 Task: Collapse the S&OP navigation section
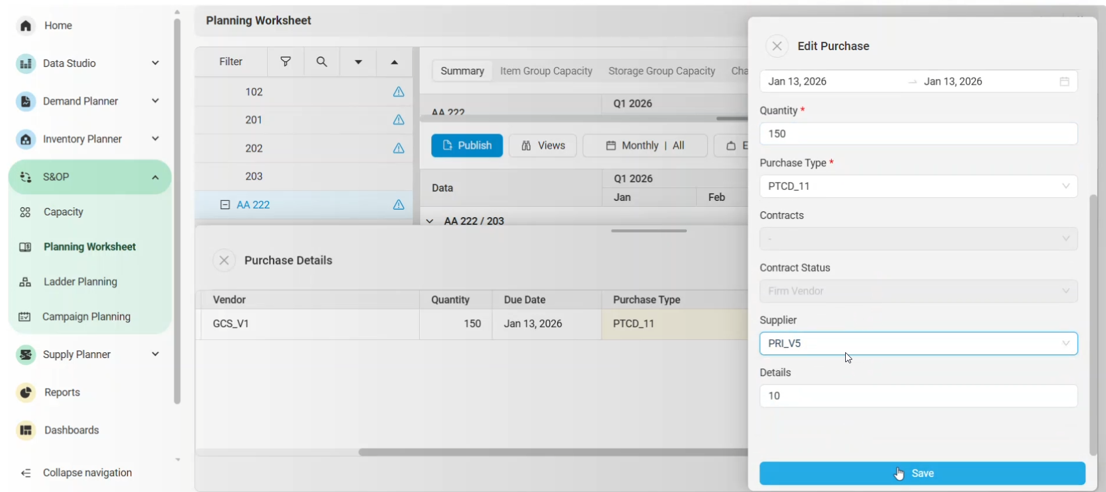(155, 177)
